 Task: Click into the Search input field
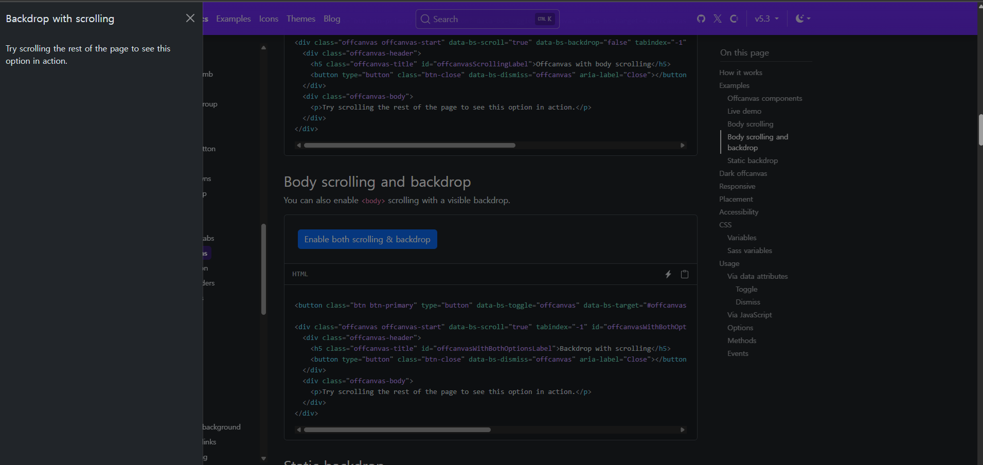tap(487, 19)
